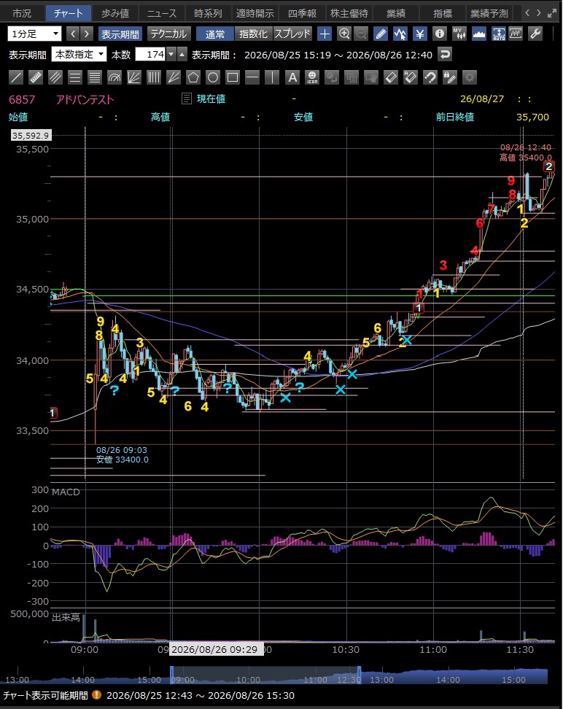Select 通常 display mode

[x=215, y=34]
